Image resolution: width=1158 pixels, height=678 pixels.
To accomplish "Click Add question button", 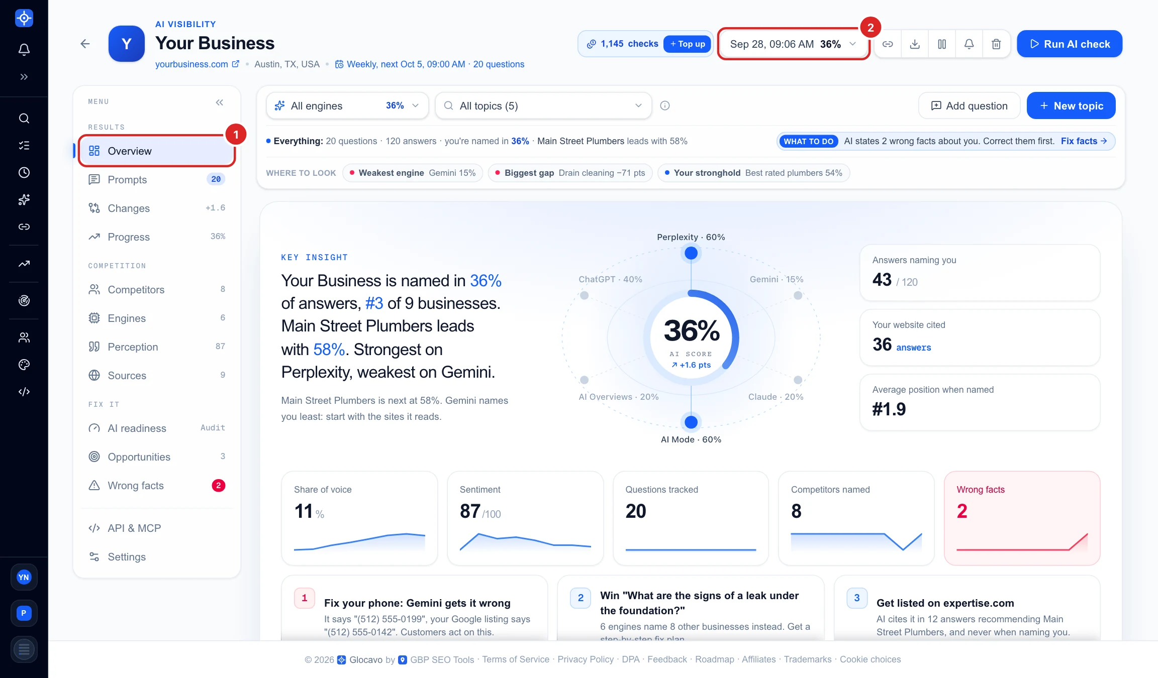I will click(969, 105).
